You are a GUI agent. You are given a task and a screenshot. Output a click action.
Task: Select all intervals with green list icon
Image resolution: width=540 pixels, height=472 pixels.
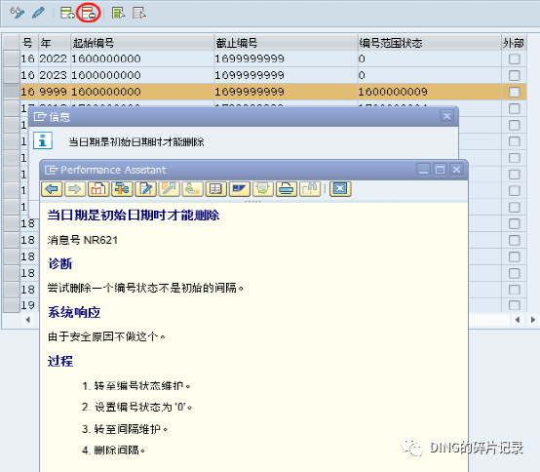[118, 13]
